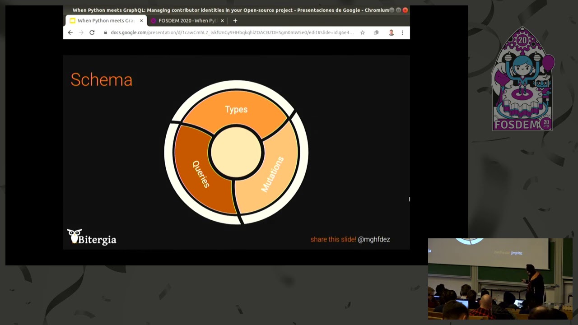Open the Chromium profile avatar
Screen dimensions: 578x325
(391, 32)
